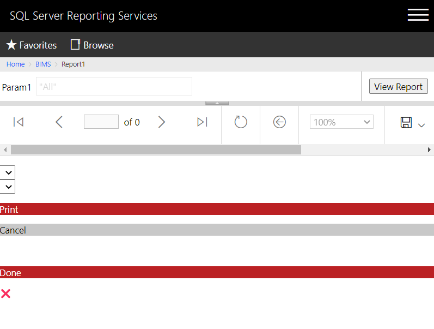Click the red Print button
The height and width of the screenshot is (329, 434).
pyautogui.click(x=217, y=209)
